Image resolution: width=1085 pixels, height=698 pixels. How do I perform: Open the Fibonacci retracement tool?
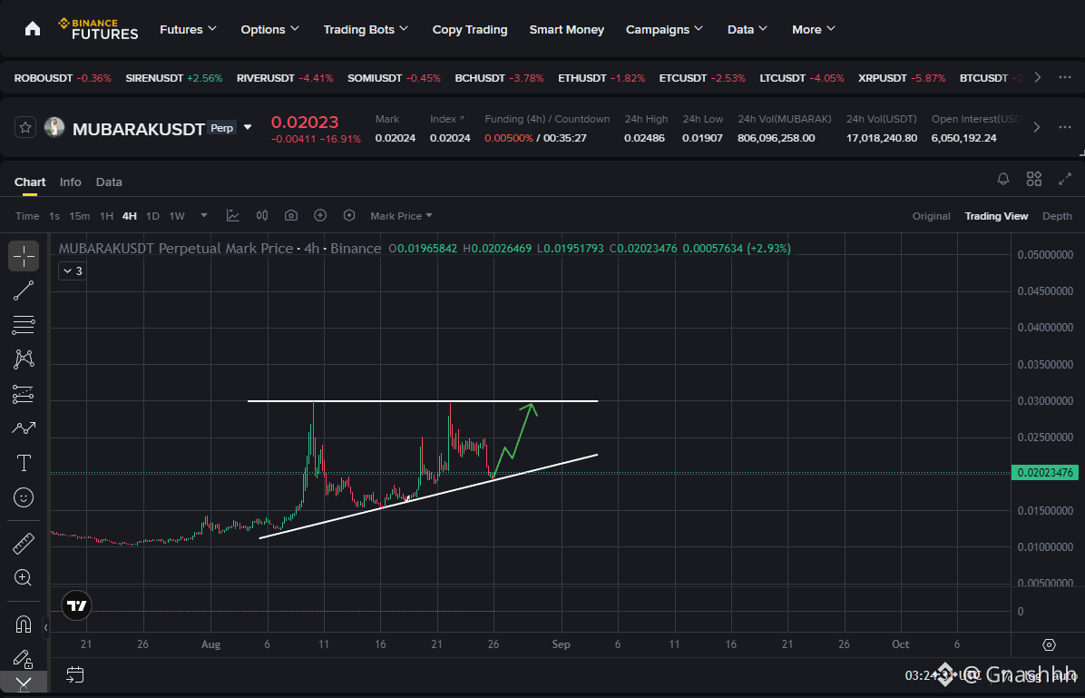tap(24, 325)
